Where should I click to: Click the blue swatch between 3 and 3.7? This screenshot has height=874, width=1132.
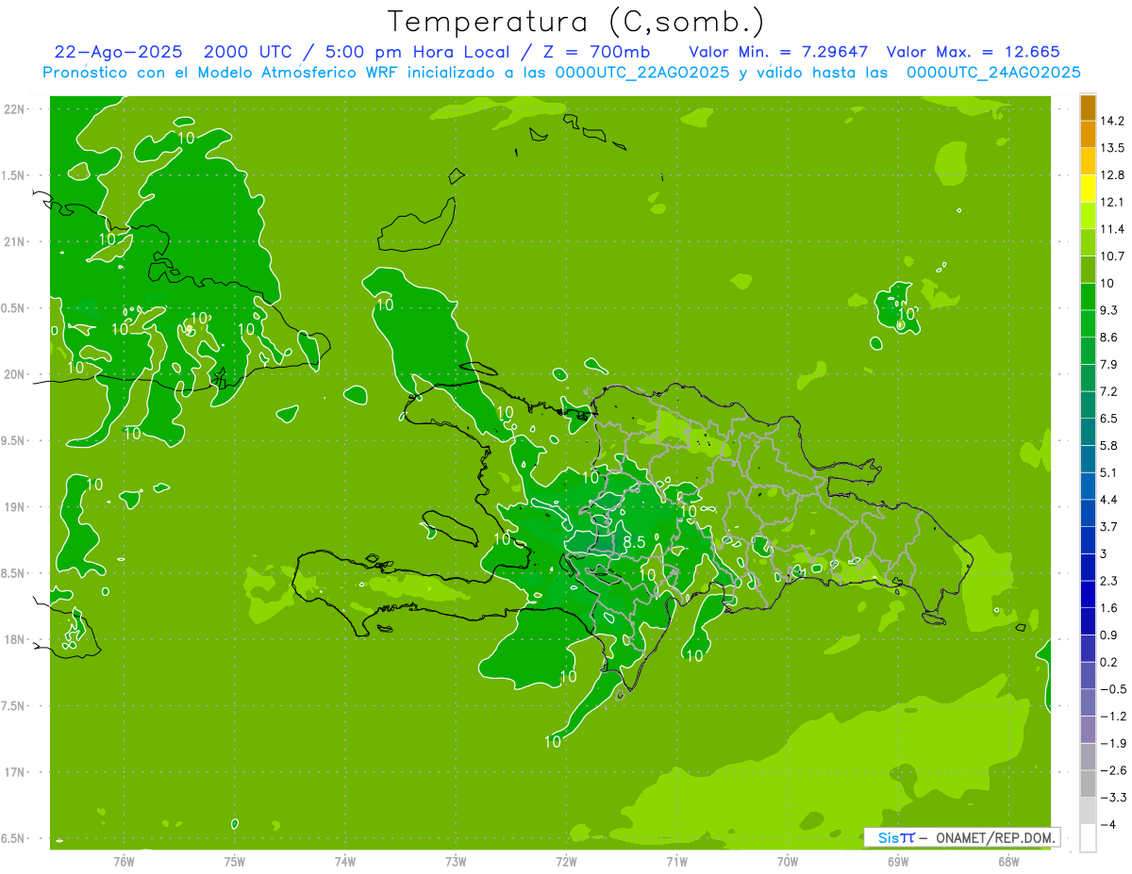pos(1088,540)
